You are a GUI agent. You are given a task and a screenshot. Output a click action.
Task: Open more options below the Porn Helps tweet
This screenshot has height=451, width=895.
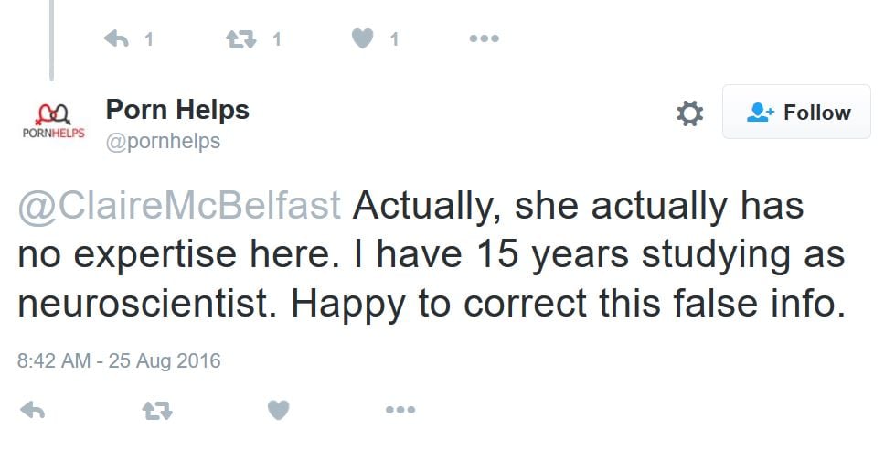tap(400, 411)
